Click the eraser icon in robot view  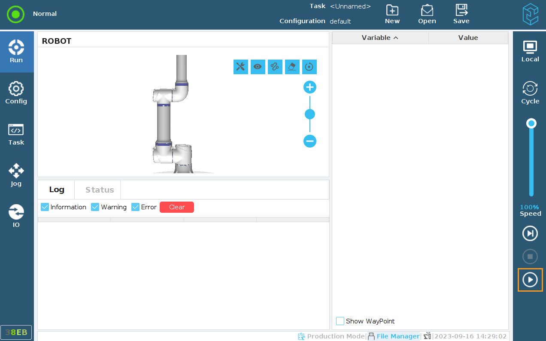click(292, 66)
